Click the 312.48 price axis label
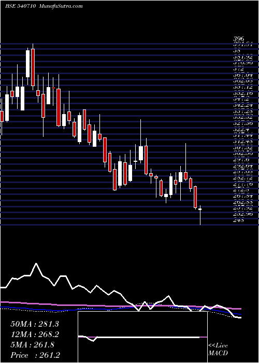 (243, 141)
